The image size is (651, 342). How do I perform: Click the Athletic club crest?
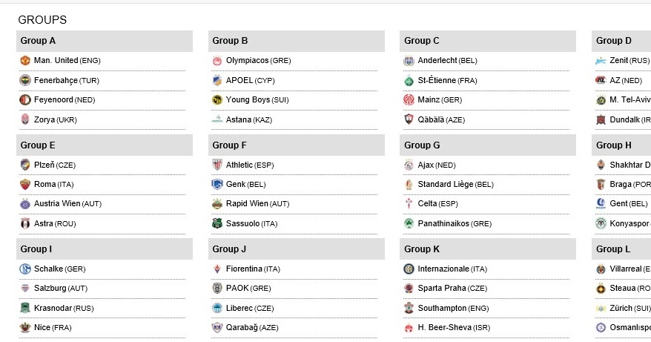(x=217, y=165)
